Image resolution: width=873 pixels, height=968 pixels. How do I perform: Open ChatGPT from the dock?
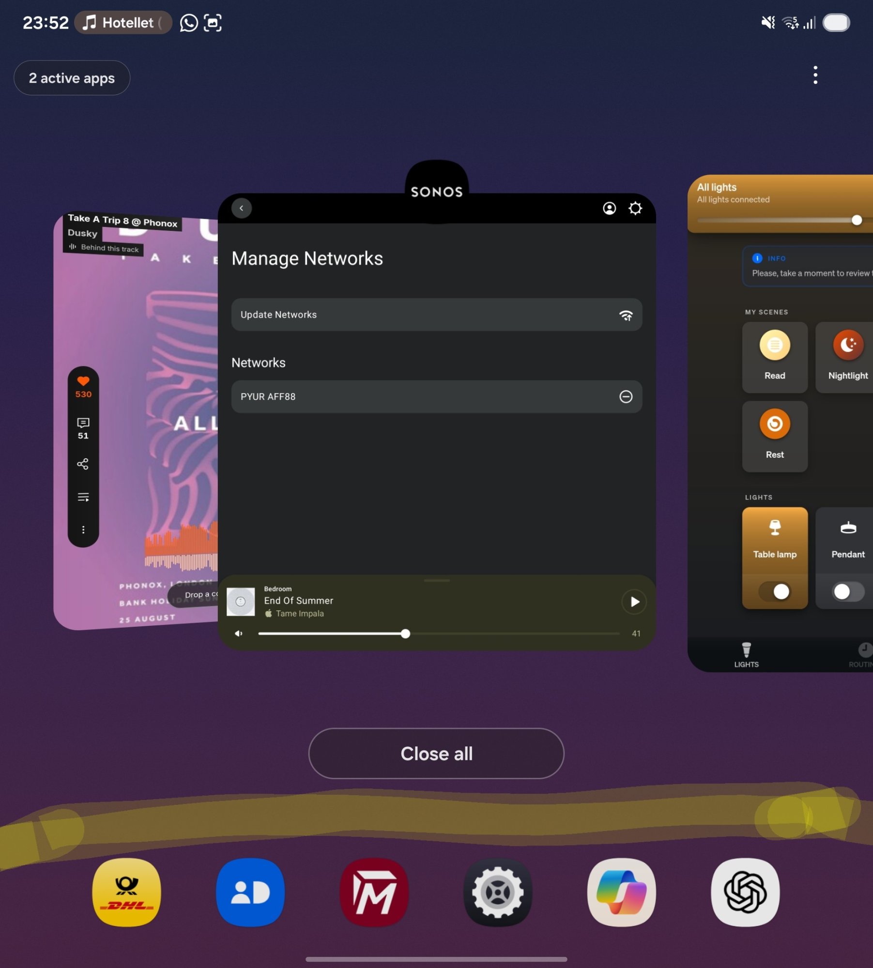tap(745, 892)
